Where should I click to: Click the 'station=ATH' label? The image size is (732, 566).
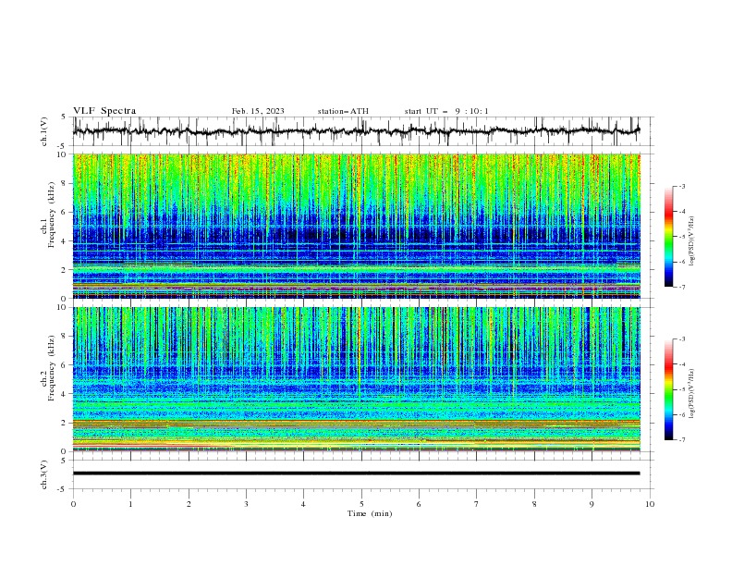click(x=343, y=111)
